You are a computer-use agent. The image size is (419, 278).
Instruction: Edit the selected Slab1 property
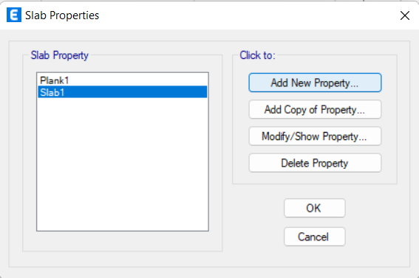point(315,136)
